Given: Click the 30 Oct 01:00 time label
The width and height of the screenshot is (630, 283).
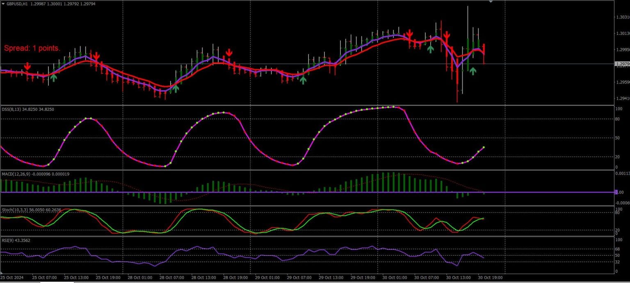Looking at the screenshot, I should 395,278.
